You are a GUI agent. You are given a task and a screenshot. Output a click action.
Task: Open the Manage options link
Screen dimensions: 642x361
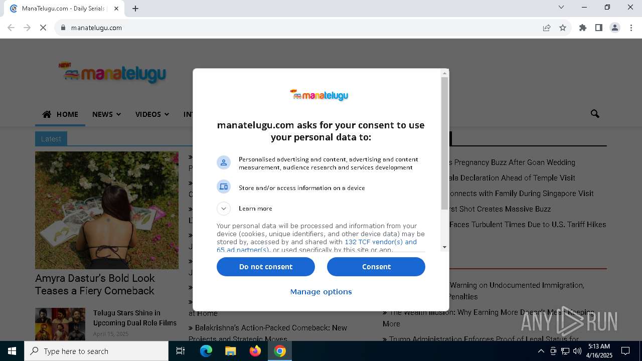click(x=321, y=292)
